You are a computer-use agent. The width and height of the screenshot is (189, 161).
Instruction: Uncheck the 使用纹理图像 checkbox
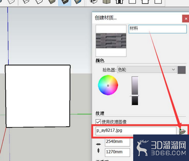pos(98,122)
